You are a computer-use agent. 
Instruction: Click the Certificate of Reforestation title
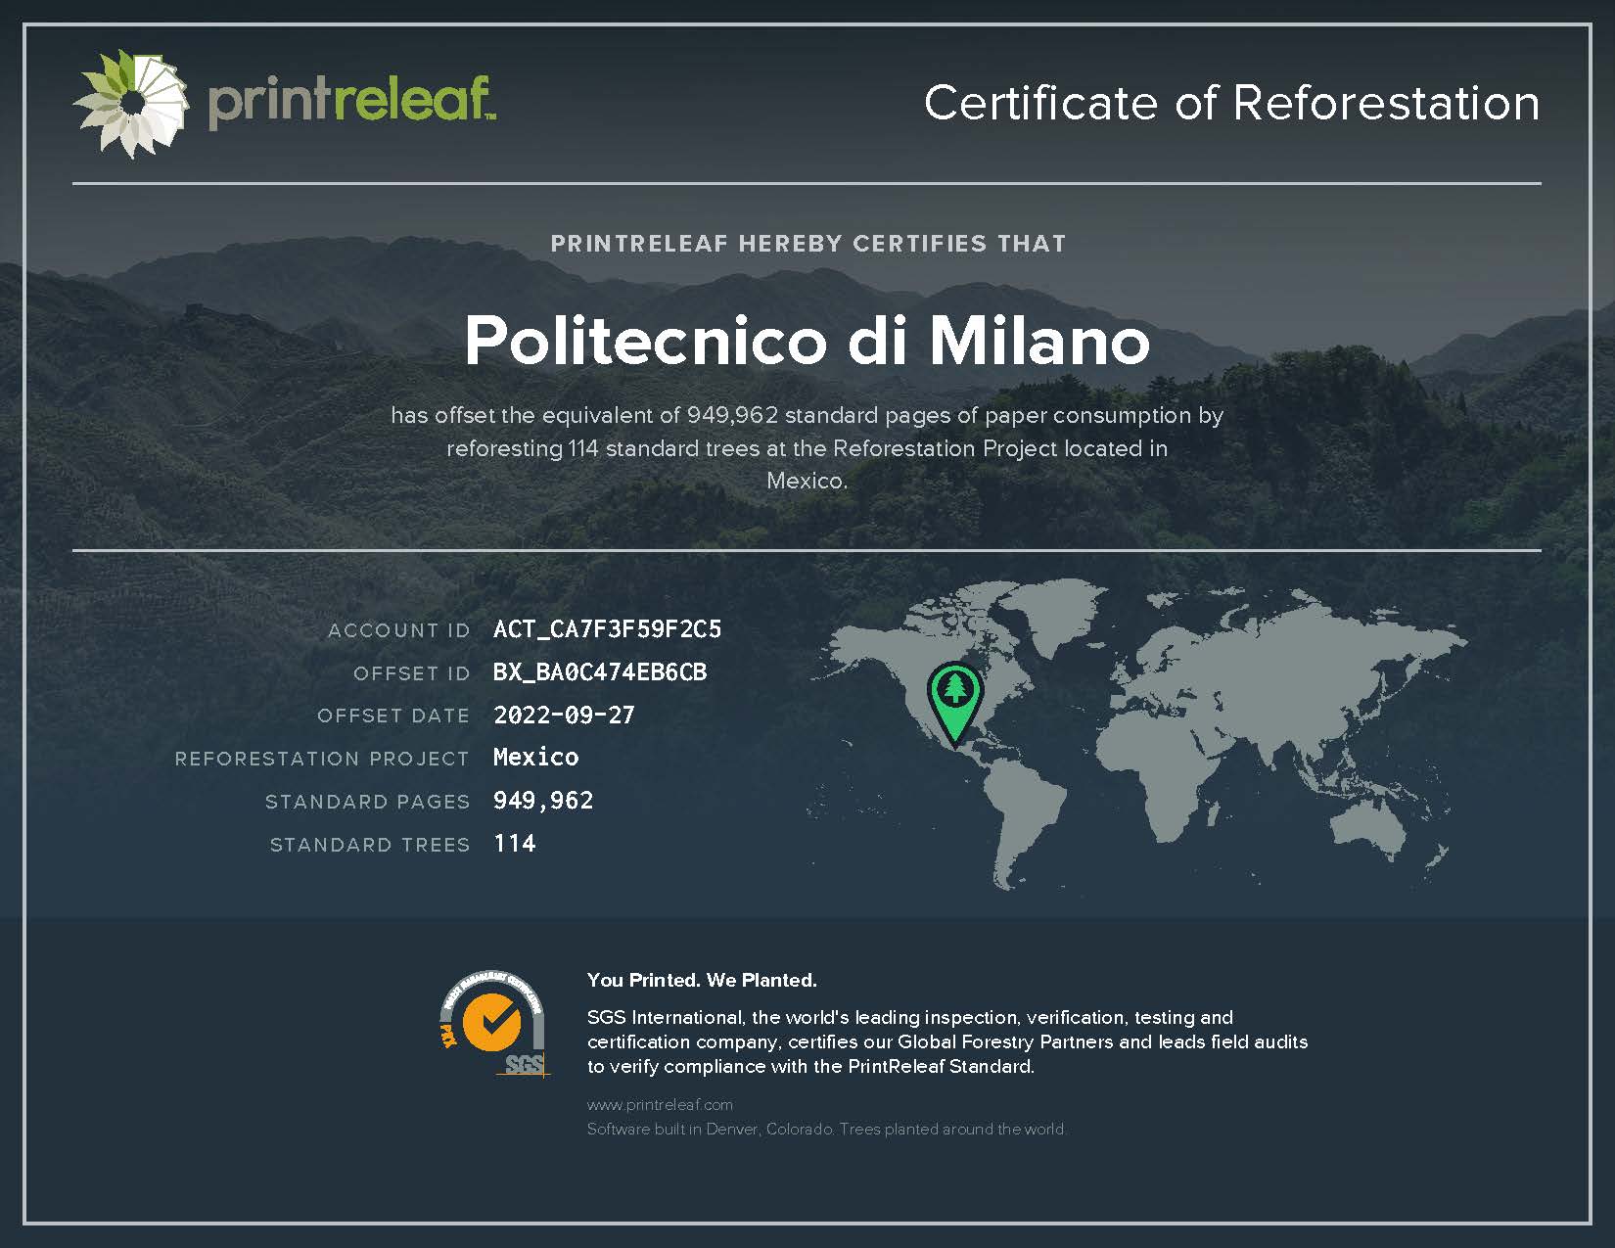click(1231, 103)
